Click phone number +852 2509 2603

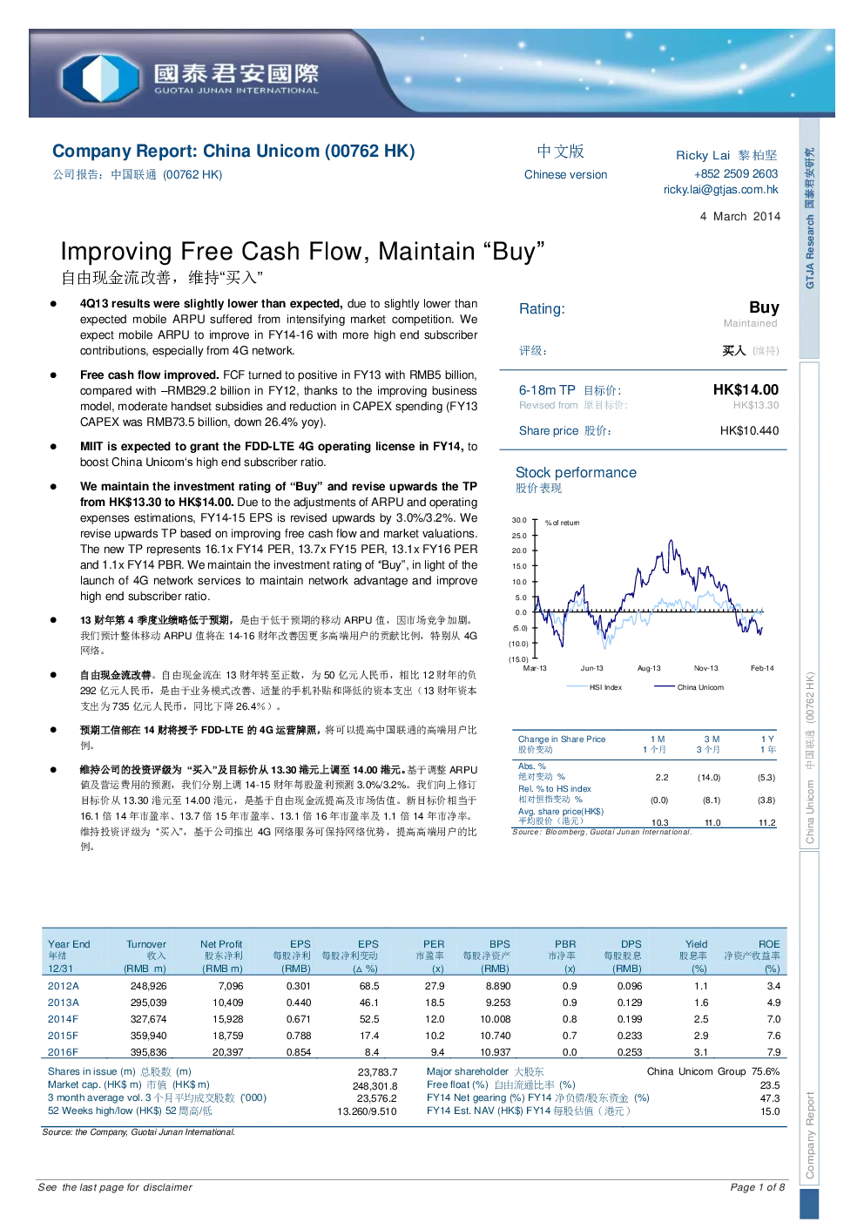tap(736, 173)
